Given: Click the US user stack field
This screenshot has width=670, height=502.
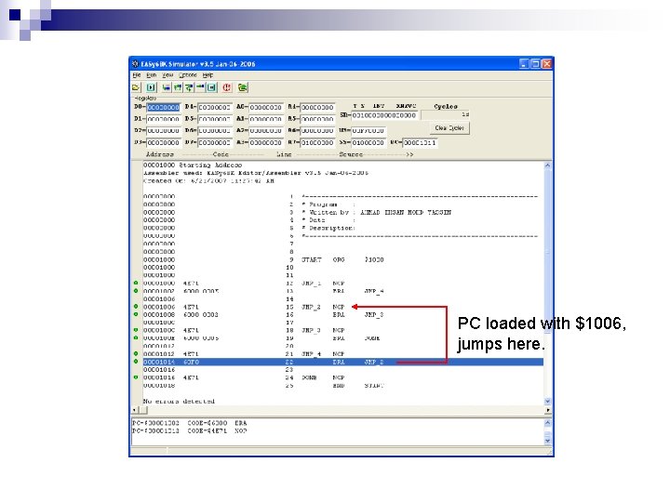Looking at the screenshot, I should [x=368, y=131].
